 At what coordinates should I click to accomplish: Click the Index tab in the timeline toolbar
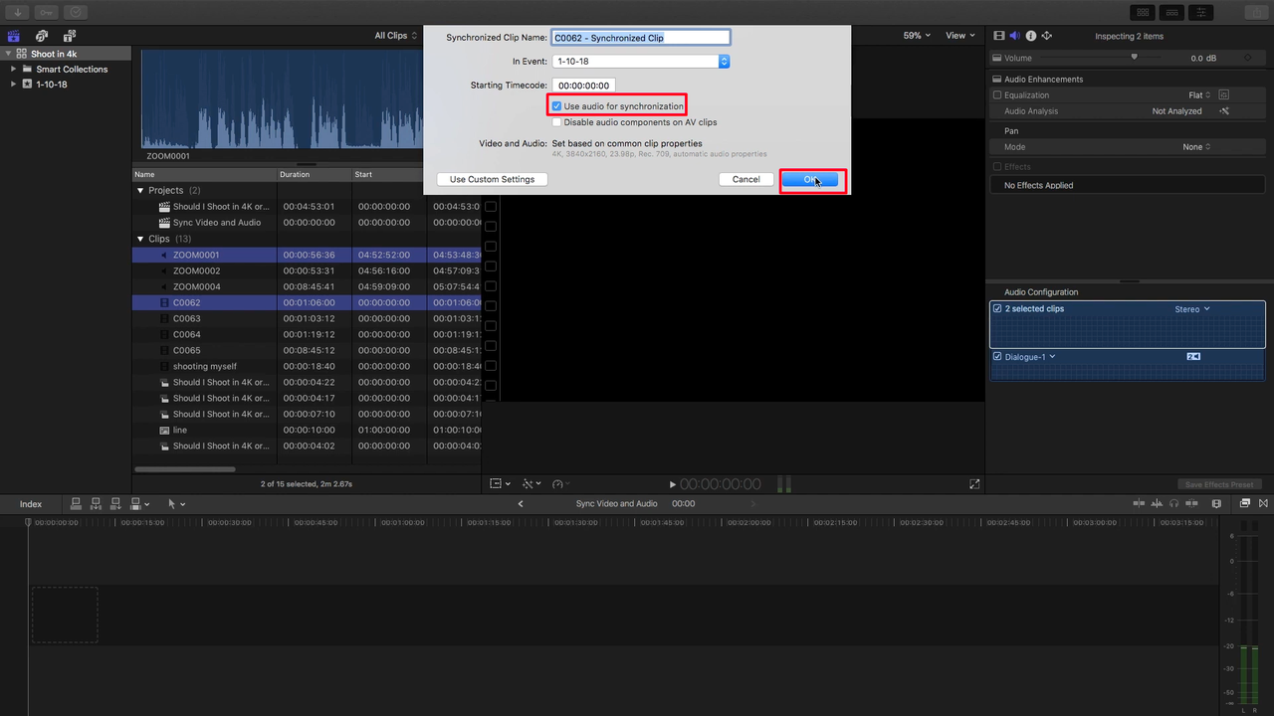tap(30, 503)
